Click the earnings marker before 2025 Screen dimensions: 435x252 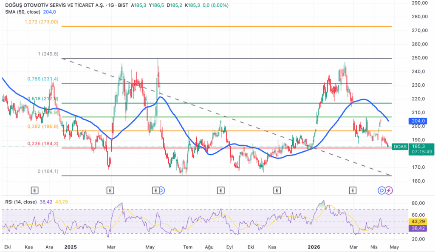tap(35, 190)
